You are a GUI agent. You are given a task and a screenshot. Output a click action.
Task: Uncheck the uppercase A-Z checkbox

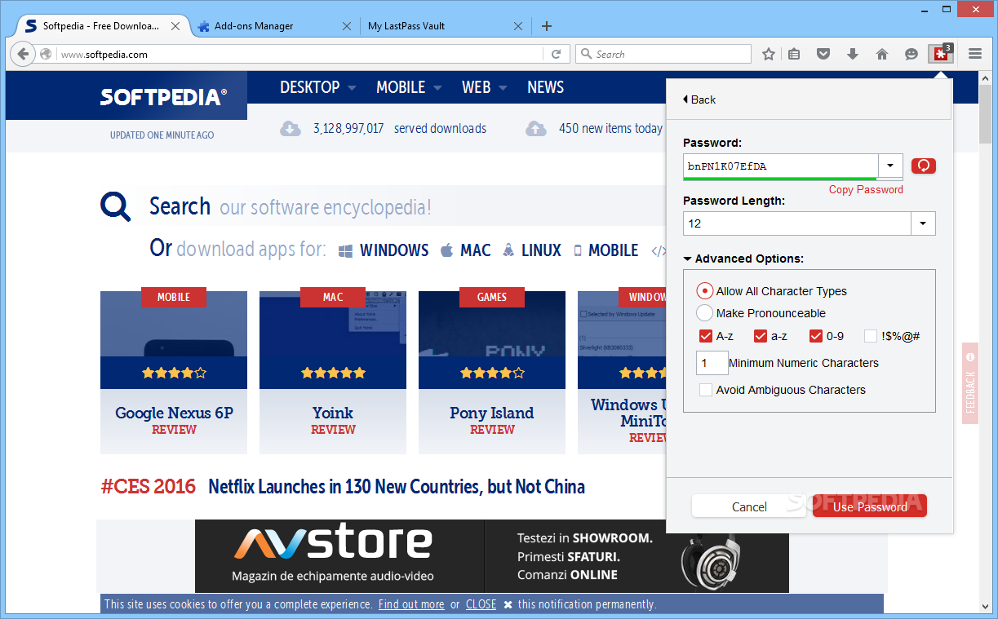click(706, 336)
